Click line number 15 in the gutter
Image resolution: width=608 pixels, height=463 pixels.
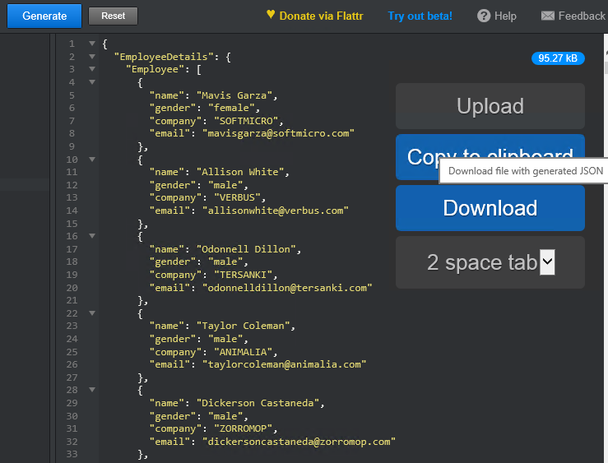(x=72, y=224)
